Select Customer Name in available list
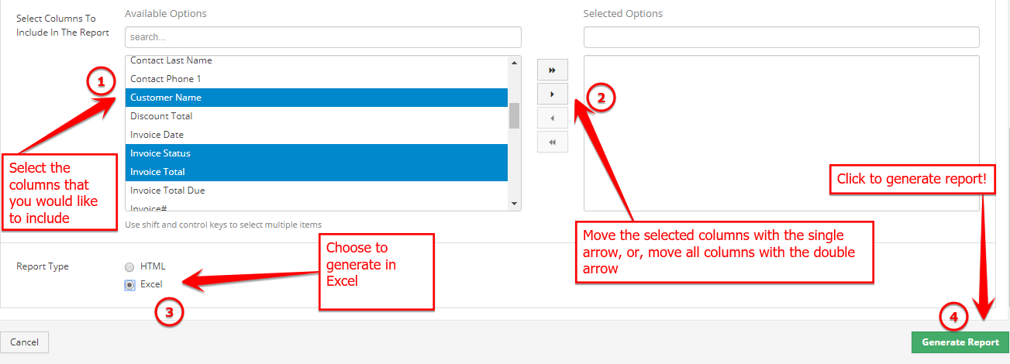Viewport: 1010px width, 364px height. (x=316, y=98)
